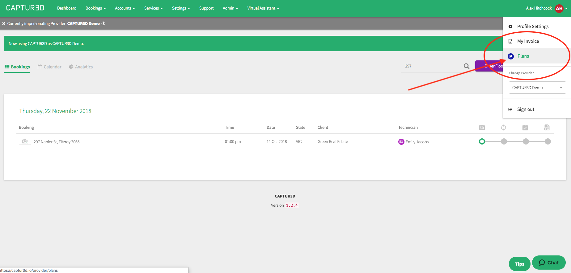Screen dimensions: 571x273
Task: Select Plans from user menu
Action: 537,56
